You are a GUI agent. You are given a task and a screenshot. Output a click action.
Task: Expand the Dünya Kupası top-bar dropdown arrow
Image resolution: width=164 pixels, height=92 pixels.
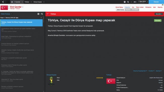[x=44, y=2]
